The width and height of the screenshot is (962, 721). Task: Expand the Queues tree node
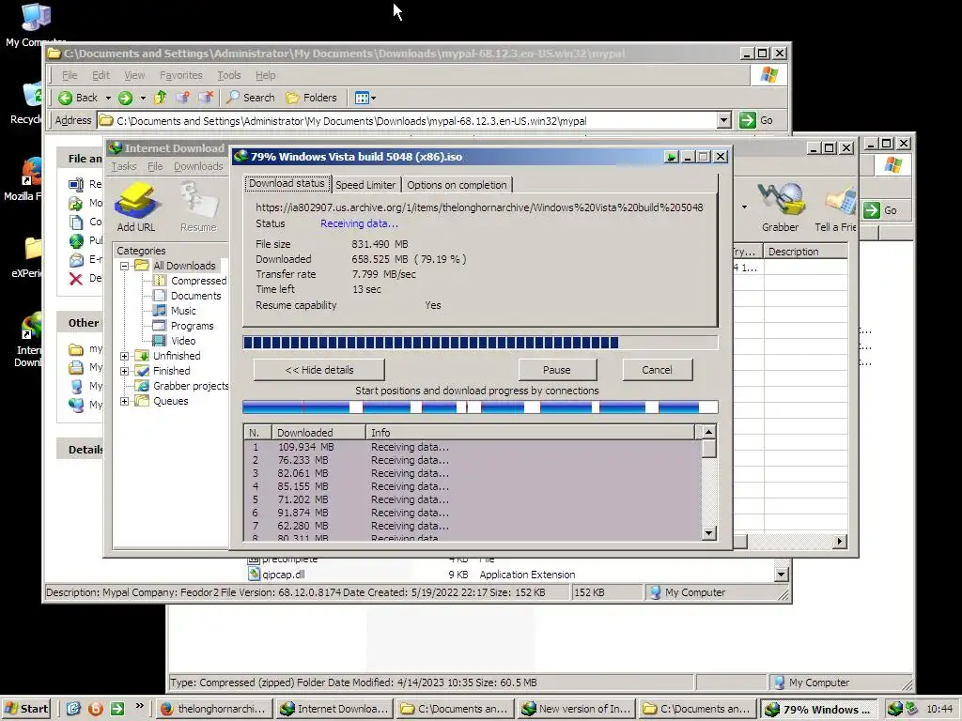[125, 401]
